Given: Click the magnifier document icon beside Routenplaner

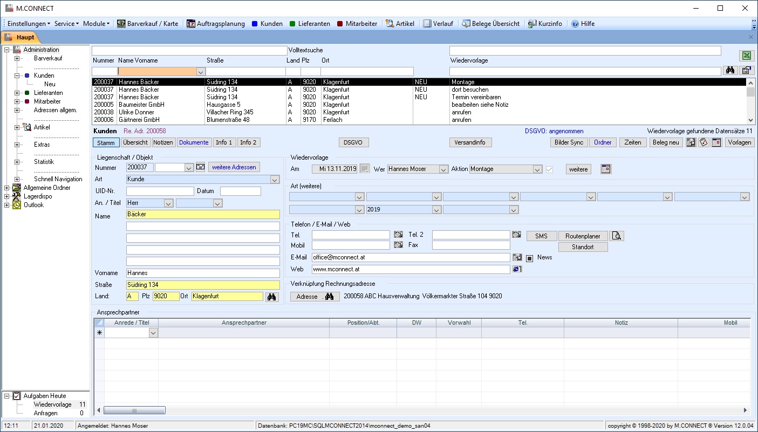Looking at the screenshot, I should (617, 236).
